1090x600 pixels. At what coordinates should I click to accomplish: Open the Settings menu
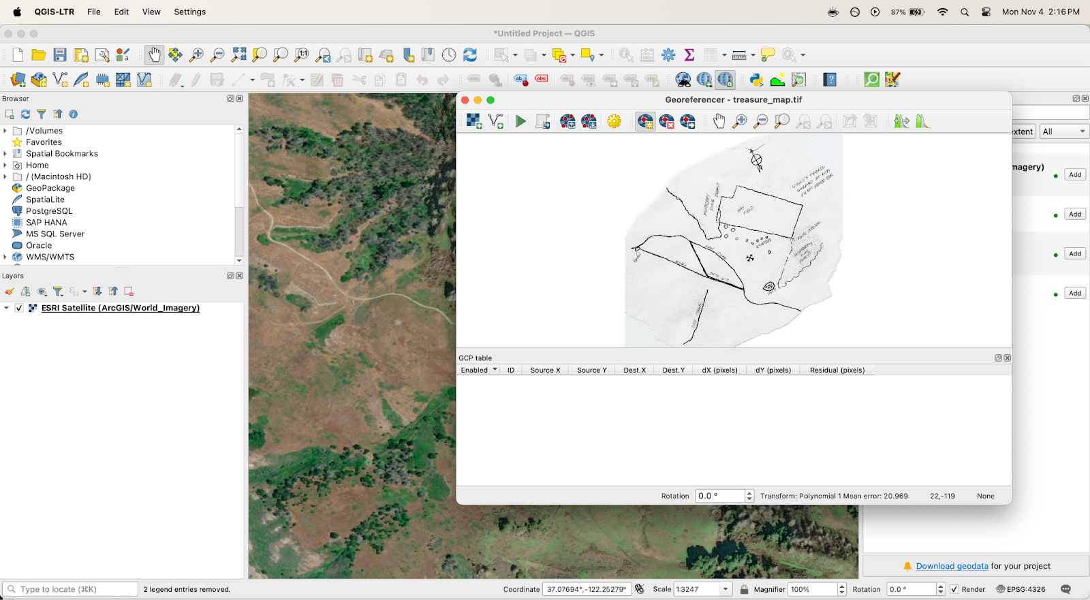coord(189,12)
